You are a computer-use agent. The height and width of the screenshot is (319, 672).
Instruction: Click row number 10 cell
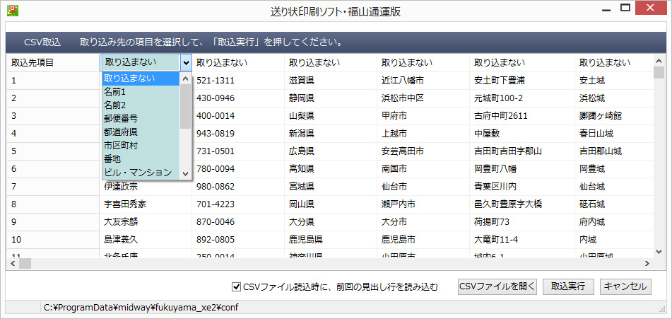[53, 239]
